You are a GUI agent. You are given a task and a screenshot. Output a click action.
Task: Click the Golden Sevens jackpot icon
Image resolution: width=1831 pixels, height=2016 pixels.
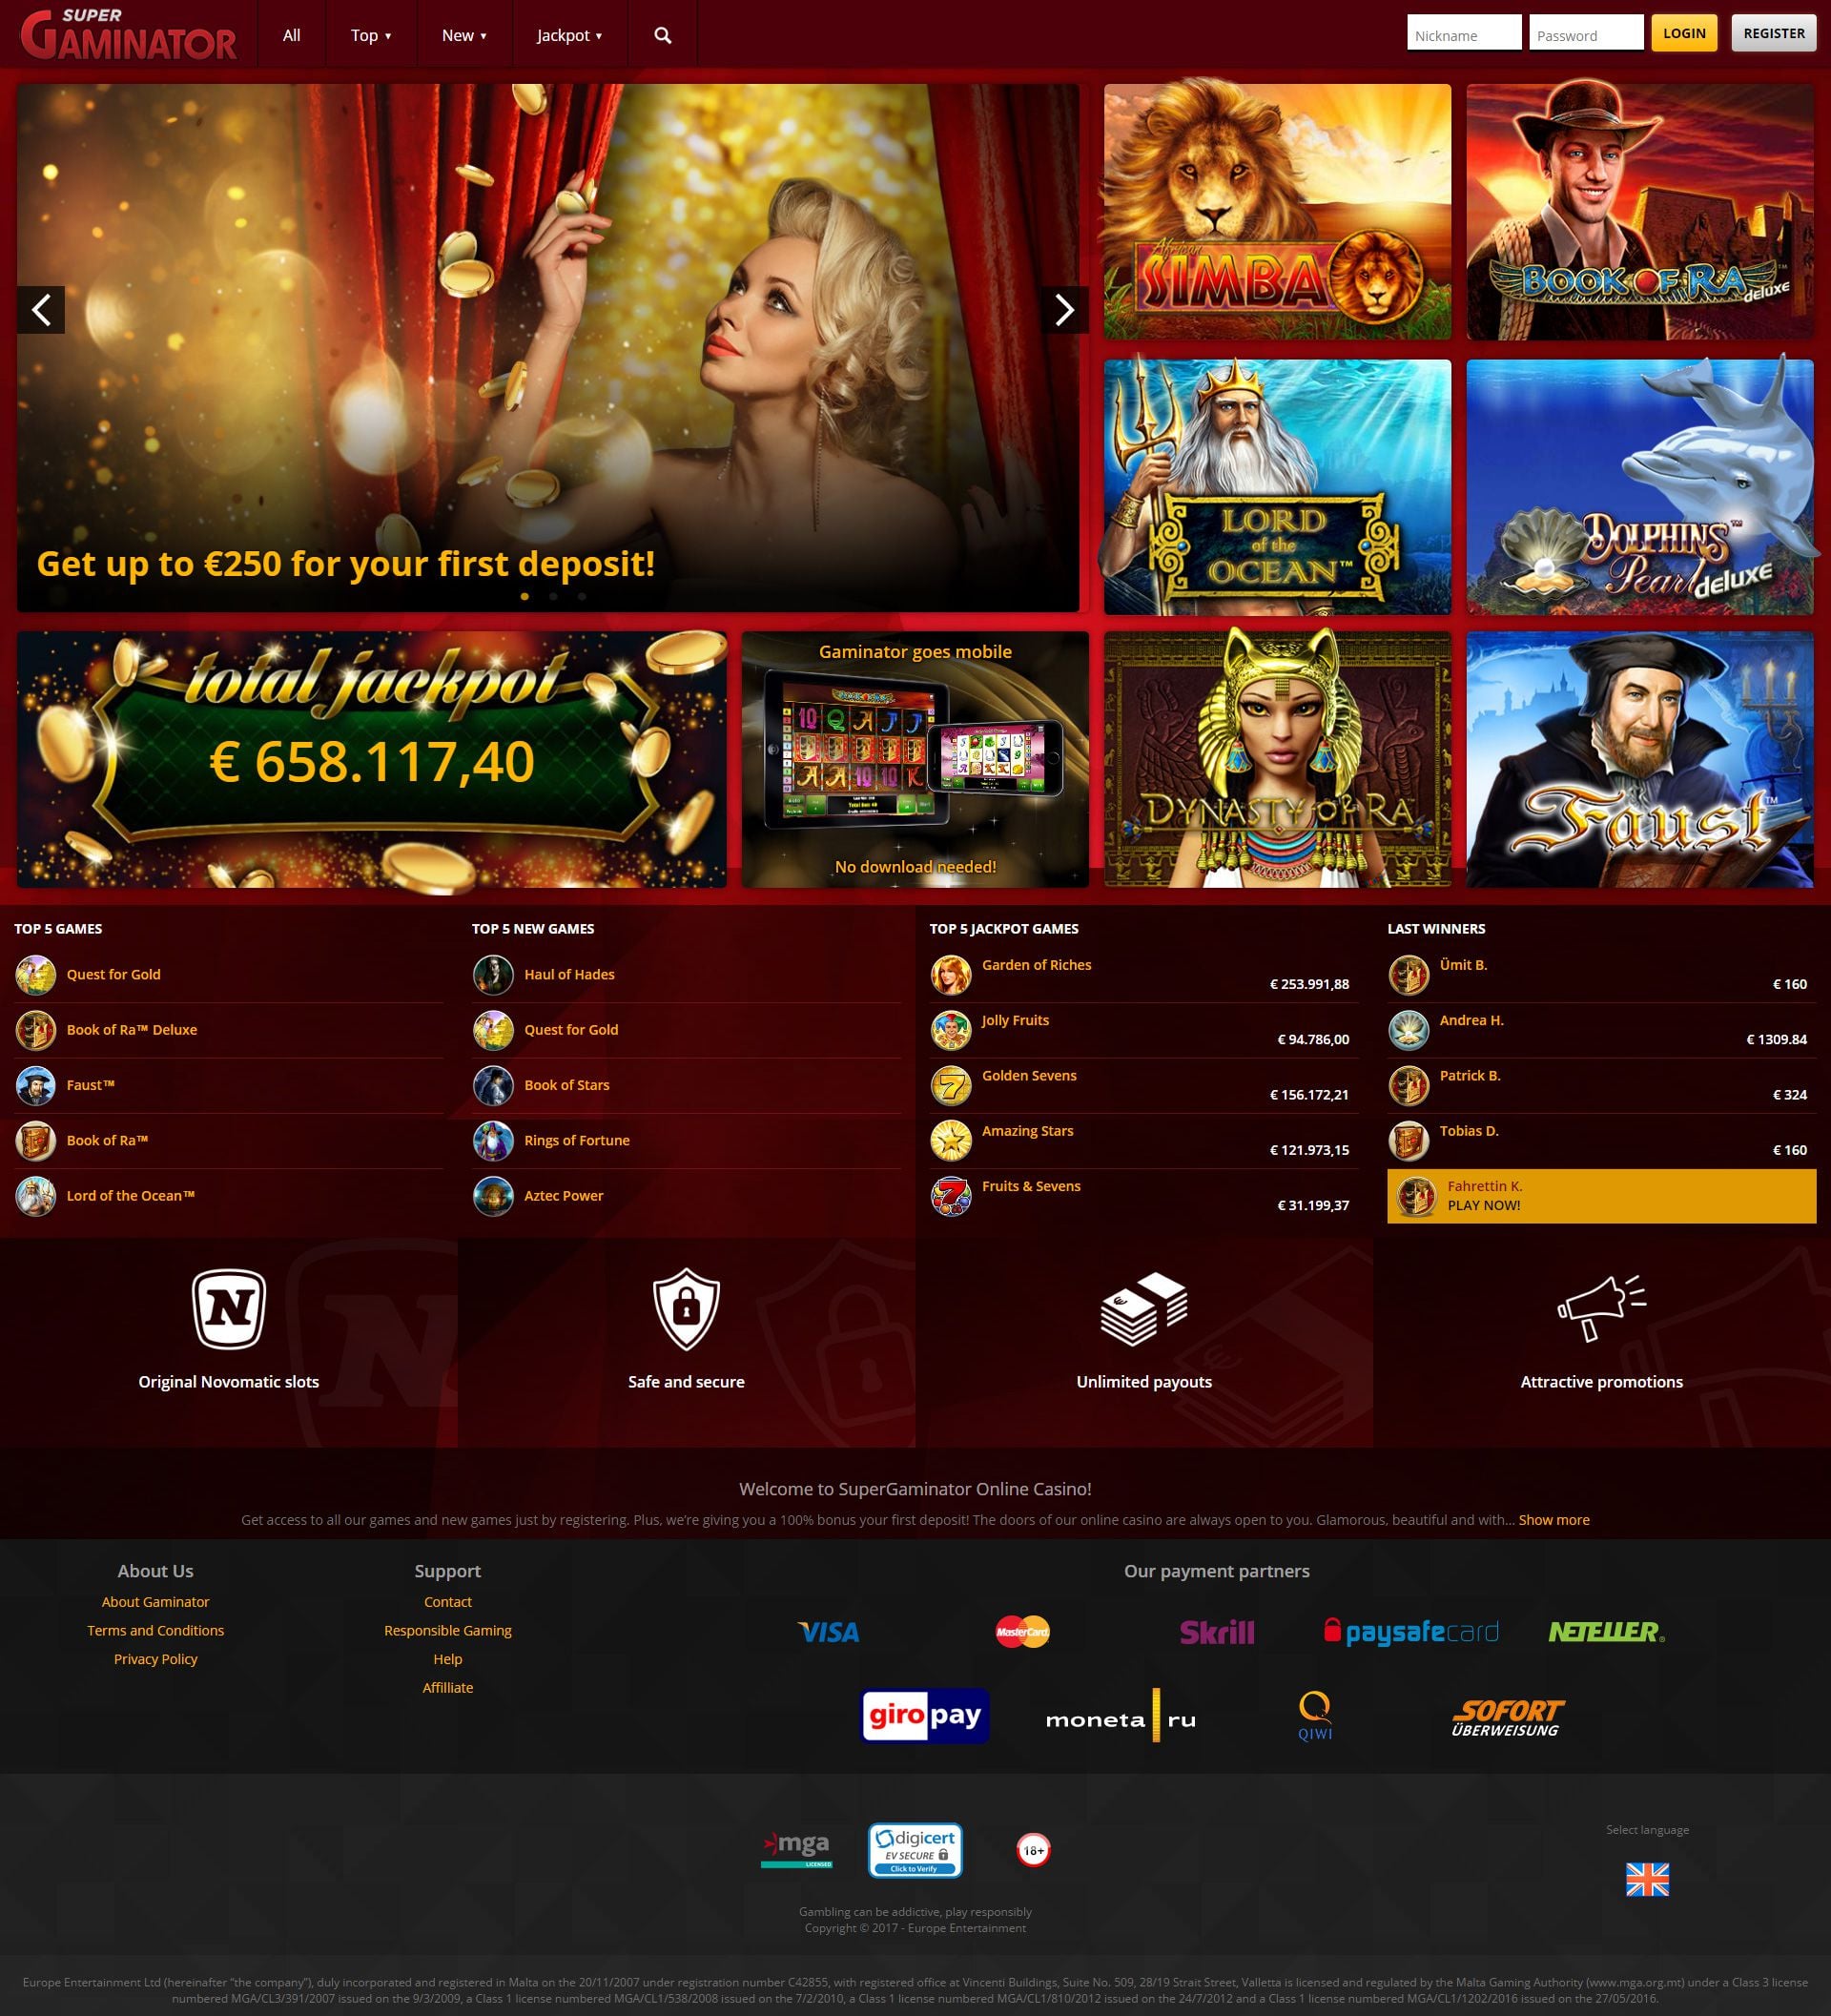tap(951, 1086)
